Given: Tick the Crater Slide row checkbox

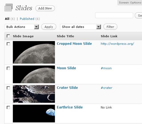Looking at the screenshot, I should [x=8, y=88].
